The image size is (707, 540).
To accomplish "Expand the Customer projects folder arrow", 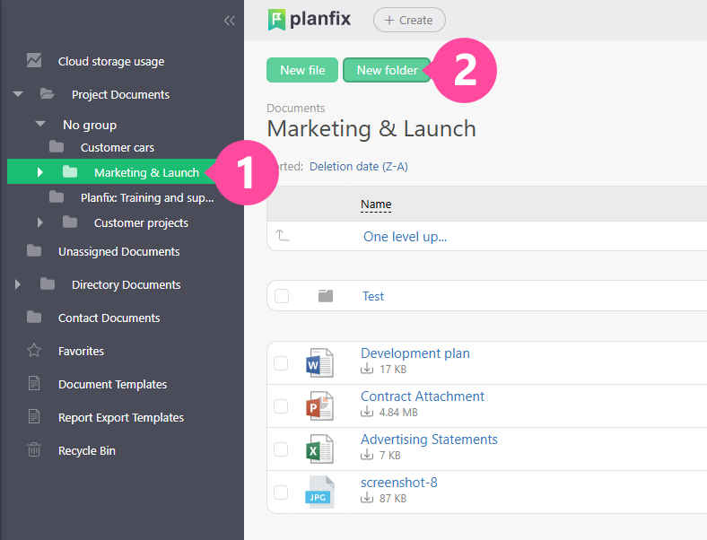I will point(40,222).
